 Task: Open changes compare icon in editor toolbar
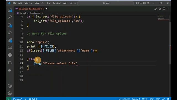[160, 9]
